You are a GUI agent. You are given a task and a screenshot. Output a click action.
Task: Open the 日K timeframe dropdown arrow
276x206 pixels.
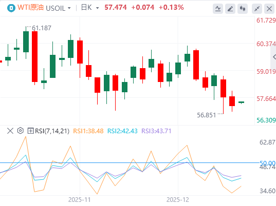point(97,8)
